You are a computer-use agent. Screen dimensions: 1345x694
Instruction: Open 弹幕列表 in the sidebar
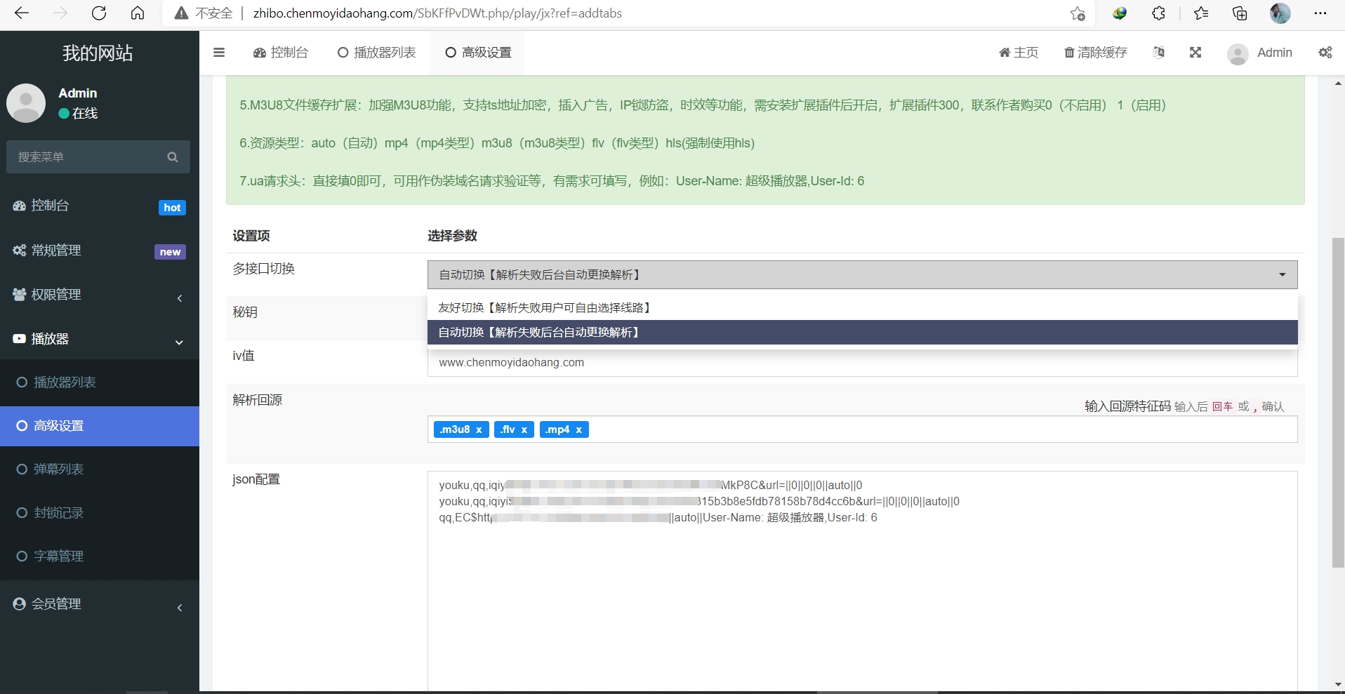tap(59, 469)
